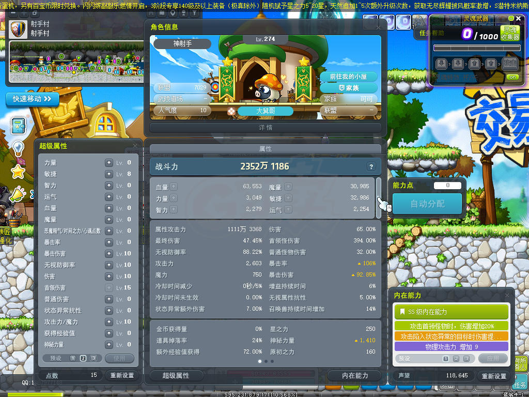The width and height of the screenshot is (529, 397).
Task: Add a point to 运气 in the 属性 panel
Action: coord(288,210)
